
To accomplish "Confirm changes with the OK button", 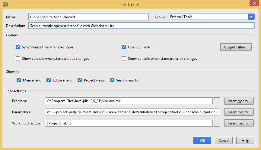I will click(202, 141).
